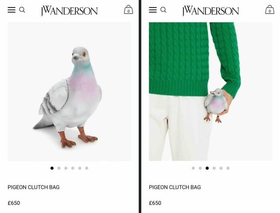The height and width of the screenshot is (213, 280).
Task: Open the hamburger menu in left screenshot
Action: pyautogui.click(x=12, y=10)
